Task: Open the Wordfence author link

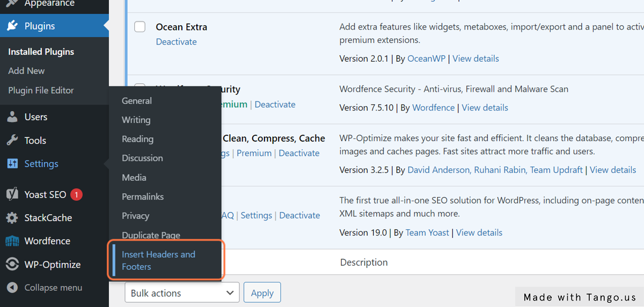Action: click(x=434, y=108)
